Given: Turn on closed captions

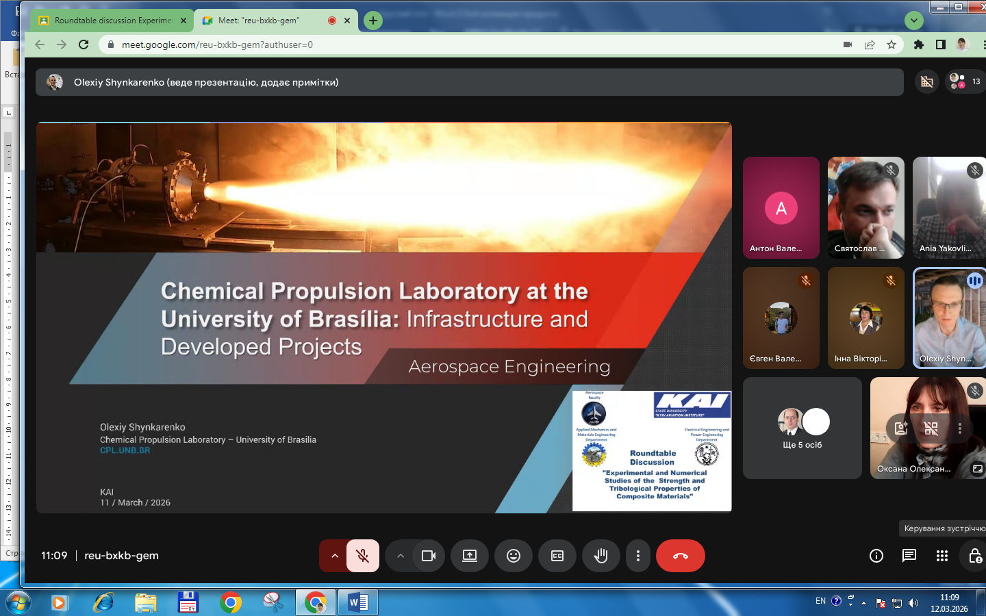Looking at the screenshot, I should (557, 556).
